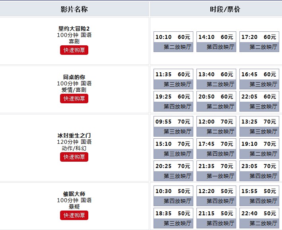The width and height of the screenshot is (282, 230).
Task: Choose the 17:20 60元 showtime
Action: tap(259, 42)
